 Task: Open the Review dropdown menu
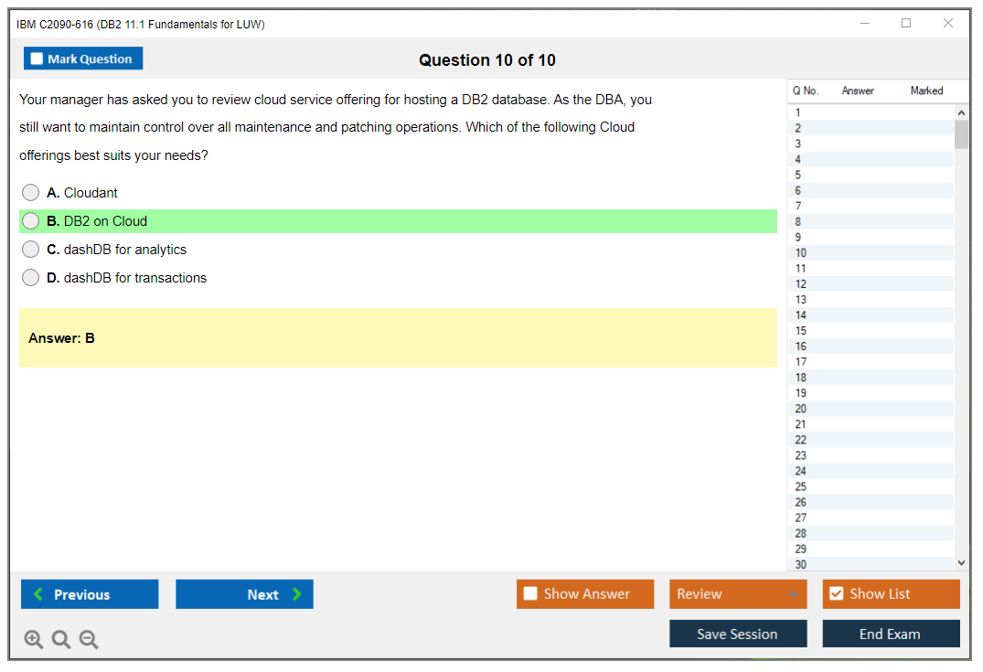(x=737, y=594)
